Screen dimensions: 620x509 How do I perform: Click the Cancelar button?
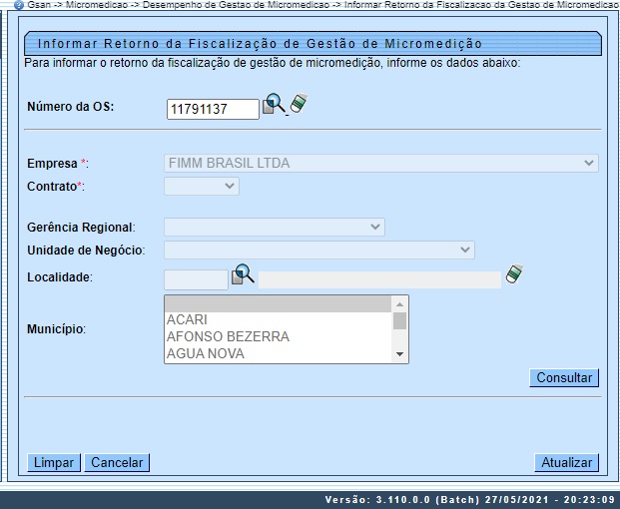[x=117, y=462]
